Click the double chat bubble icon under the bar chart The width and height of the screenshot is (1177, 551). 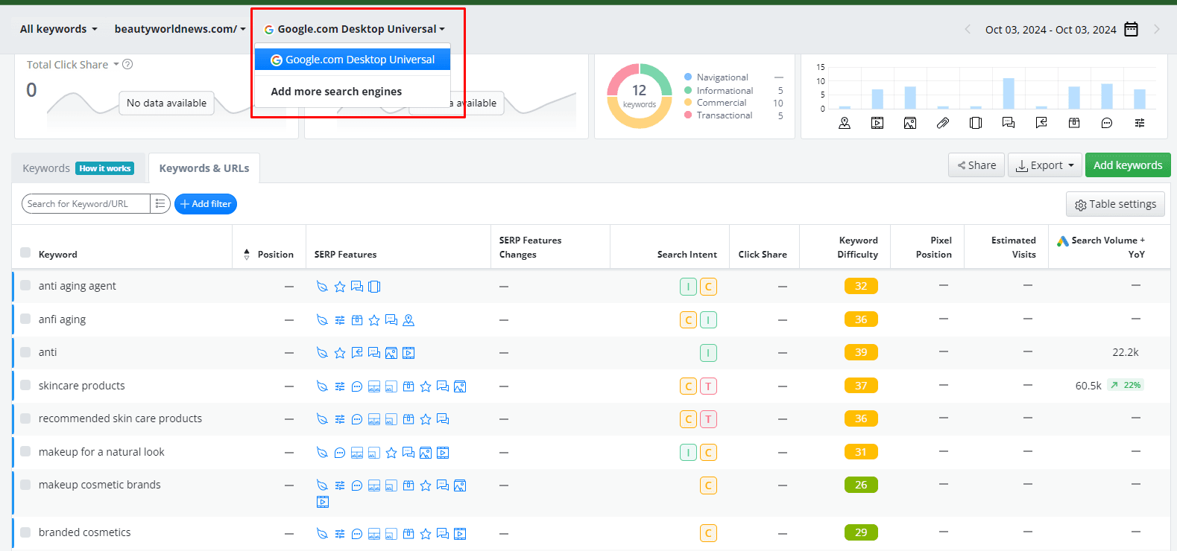click(1009, 123)
